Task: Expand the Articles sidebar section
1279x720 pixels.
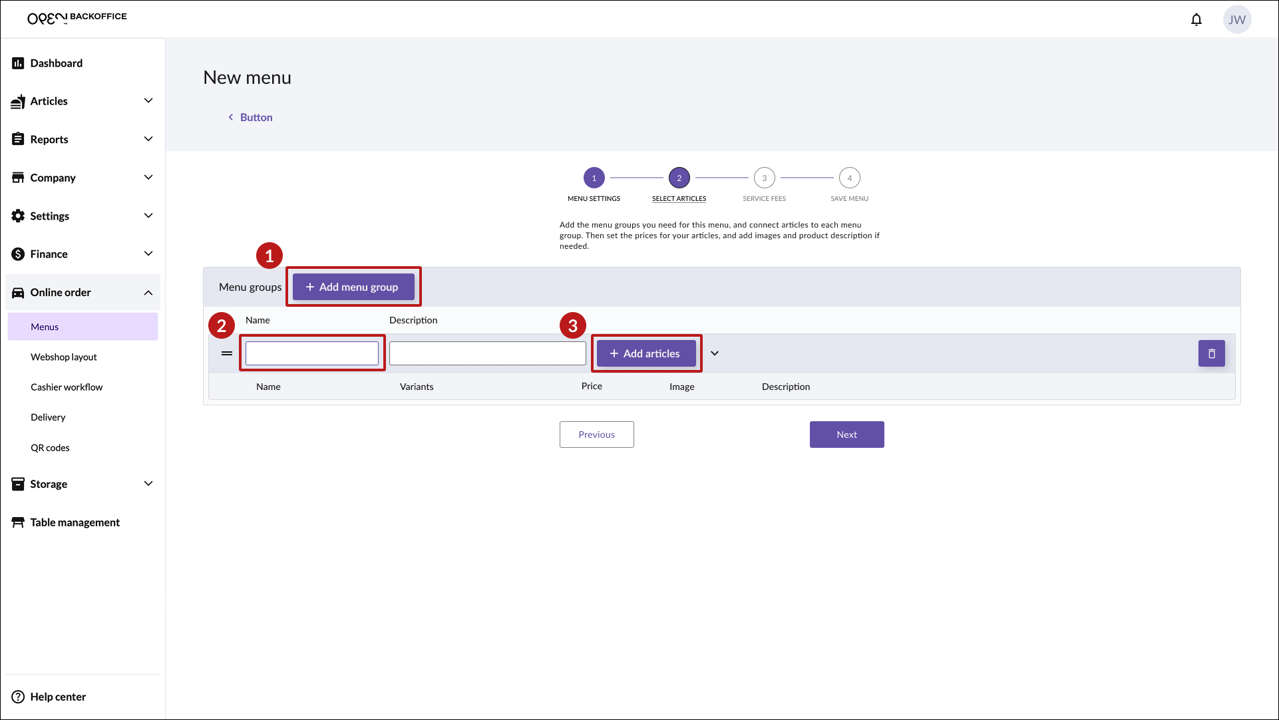Action: (x=148, y=101)
